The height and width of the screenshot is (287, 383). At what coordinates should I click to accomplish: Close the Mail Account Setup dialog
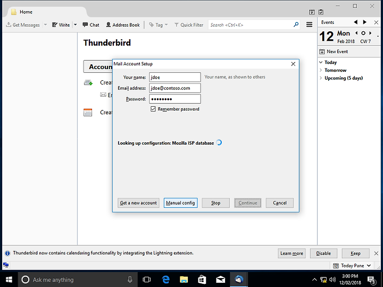coord(293,64)
